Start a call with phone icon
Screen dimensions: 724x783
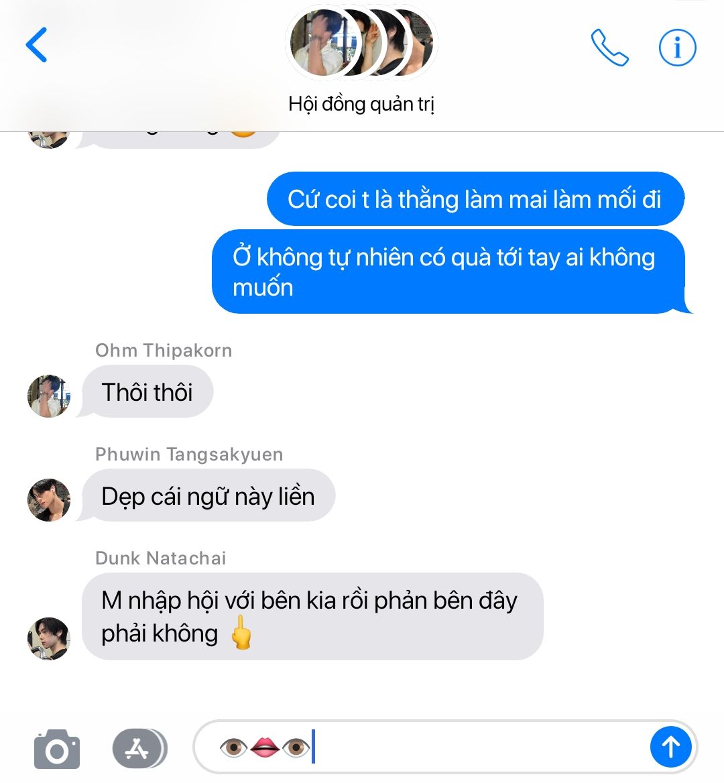[x=609, y=48]
